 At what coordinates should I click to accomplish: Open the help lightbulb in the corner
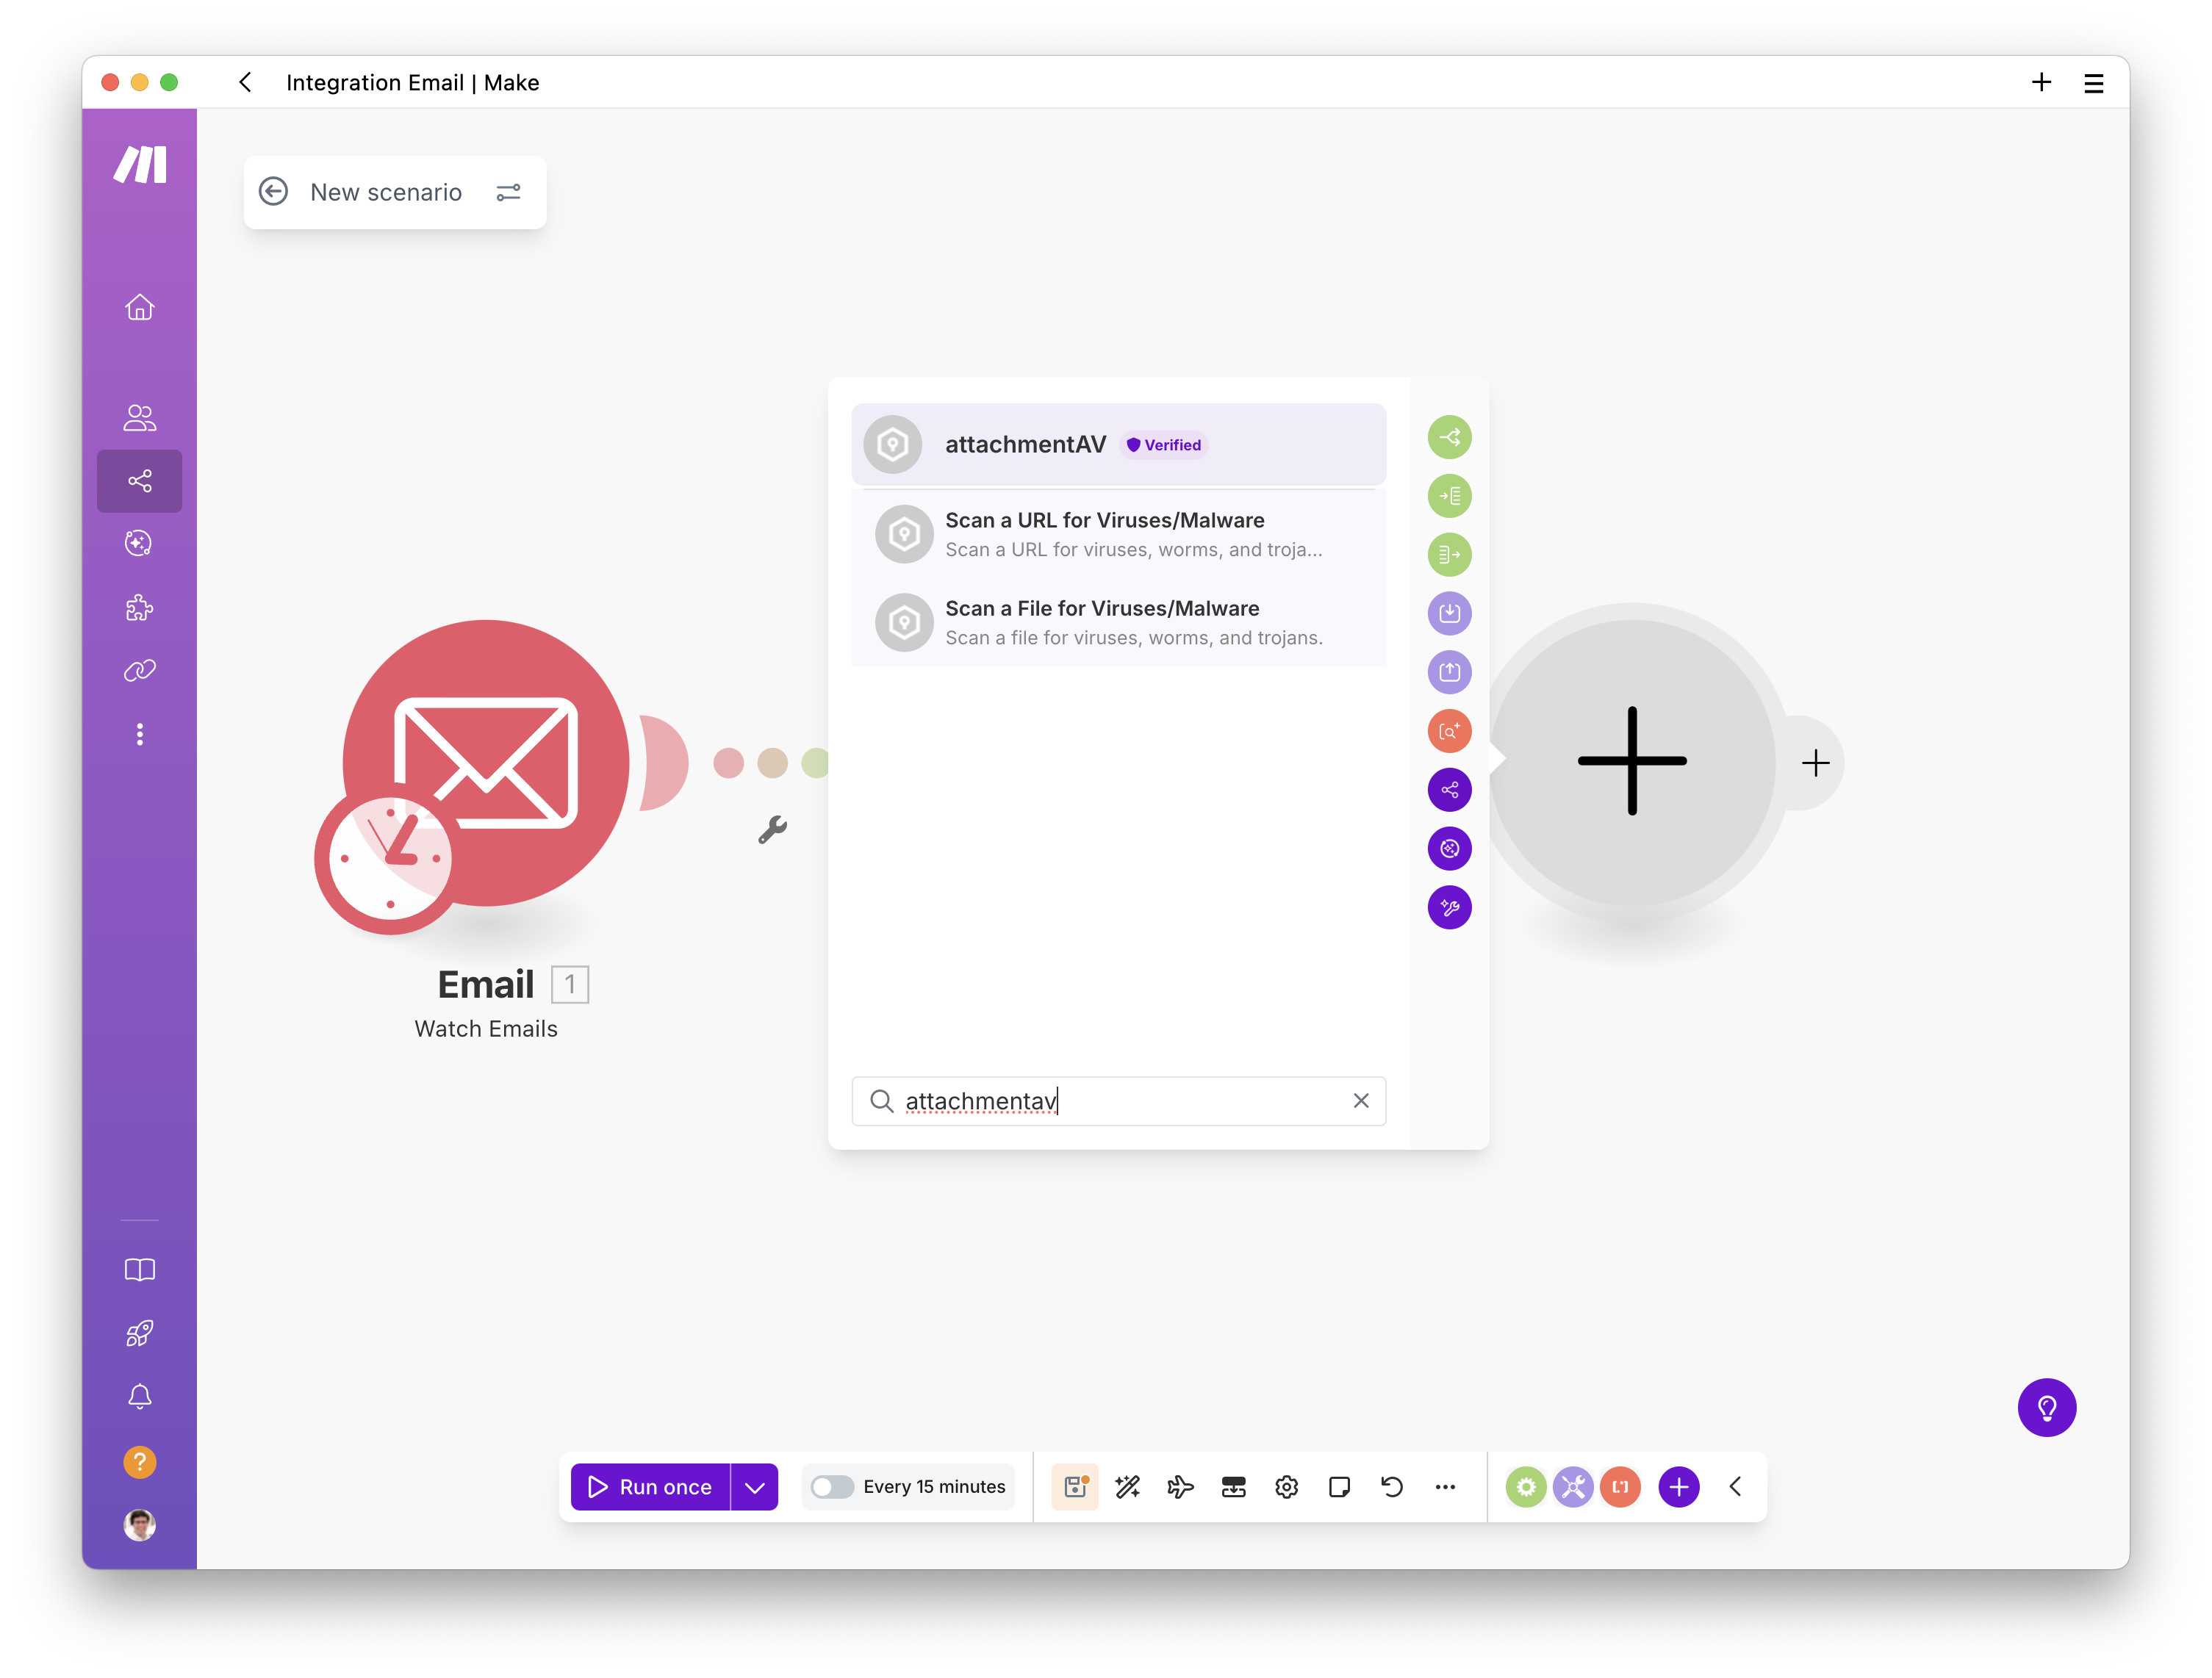point(2047,1407)
